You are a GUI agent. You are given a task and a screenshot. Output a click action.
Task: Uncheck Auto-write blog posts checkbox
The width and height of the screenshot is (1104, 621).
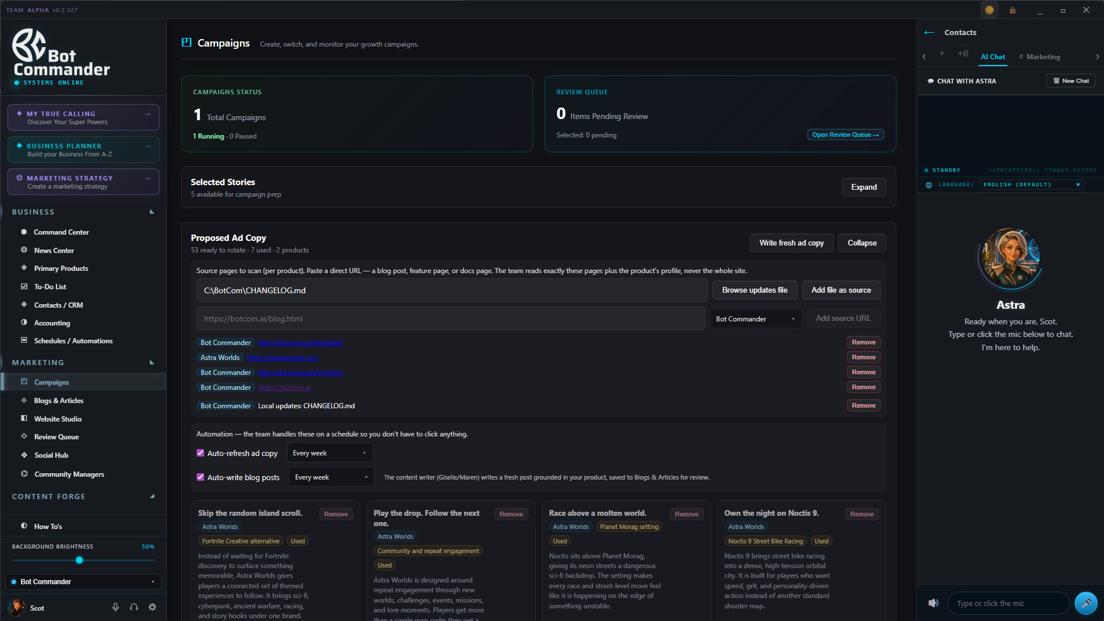pos(200,477)
